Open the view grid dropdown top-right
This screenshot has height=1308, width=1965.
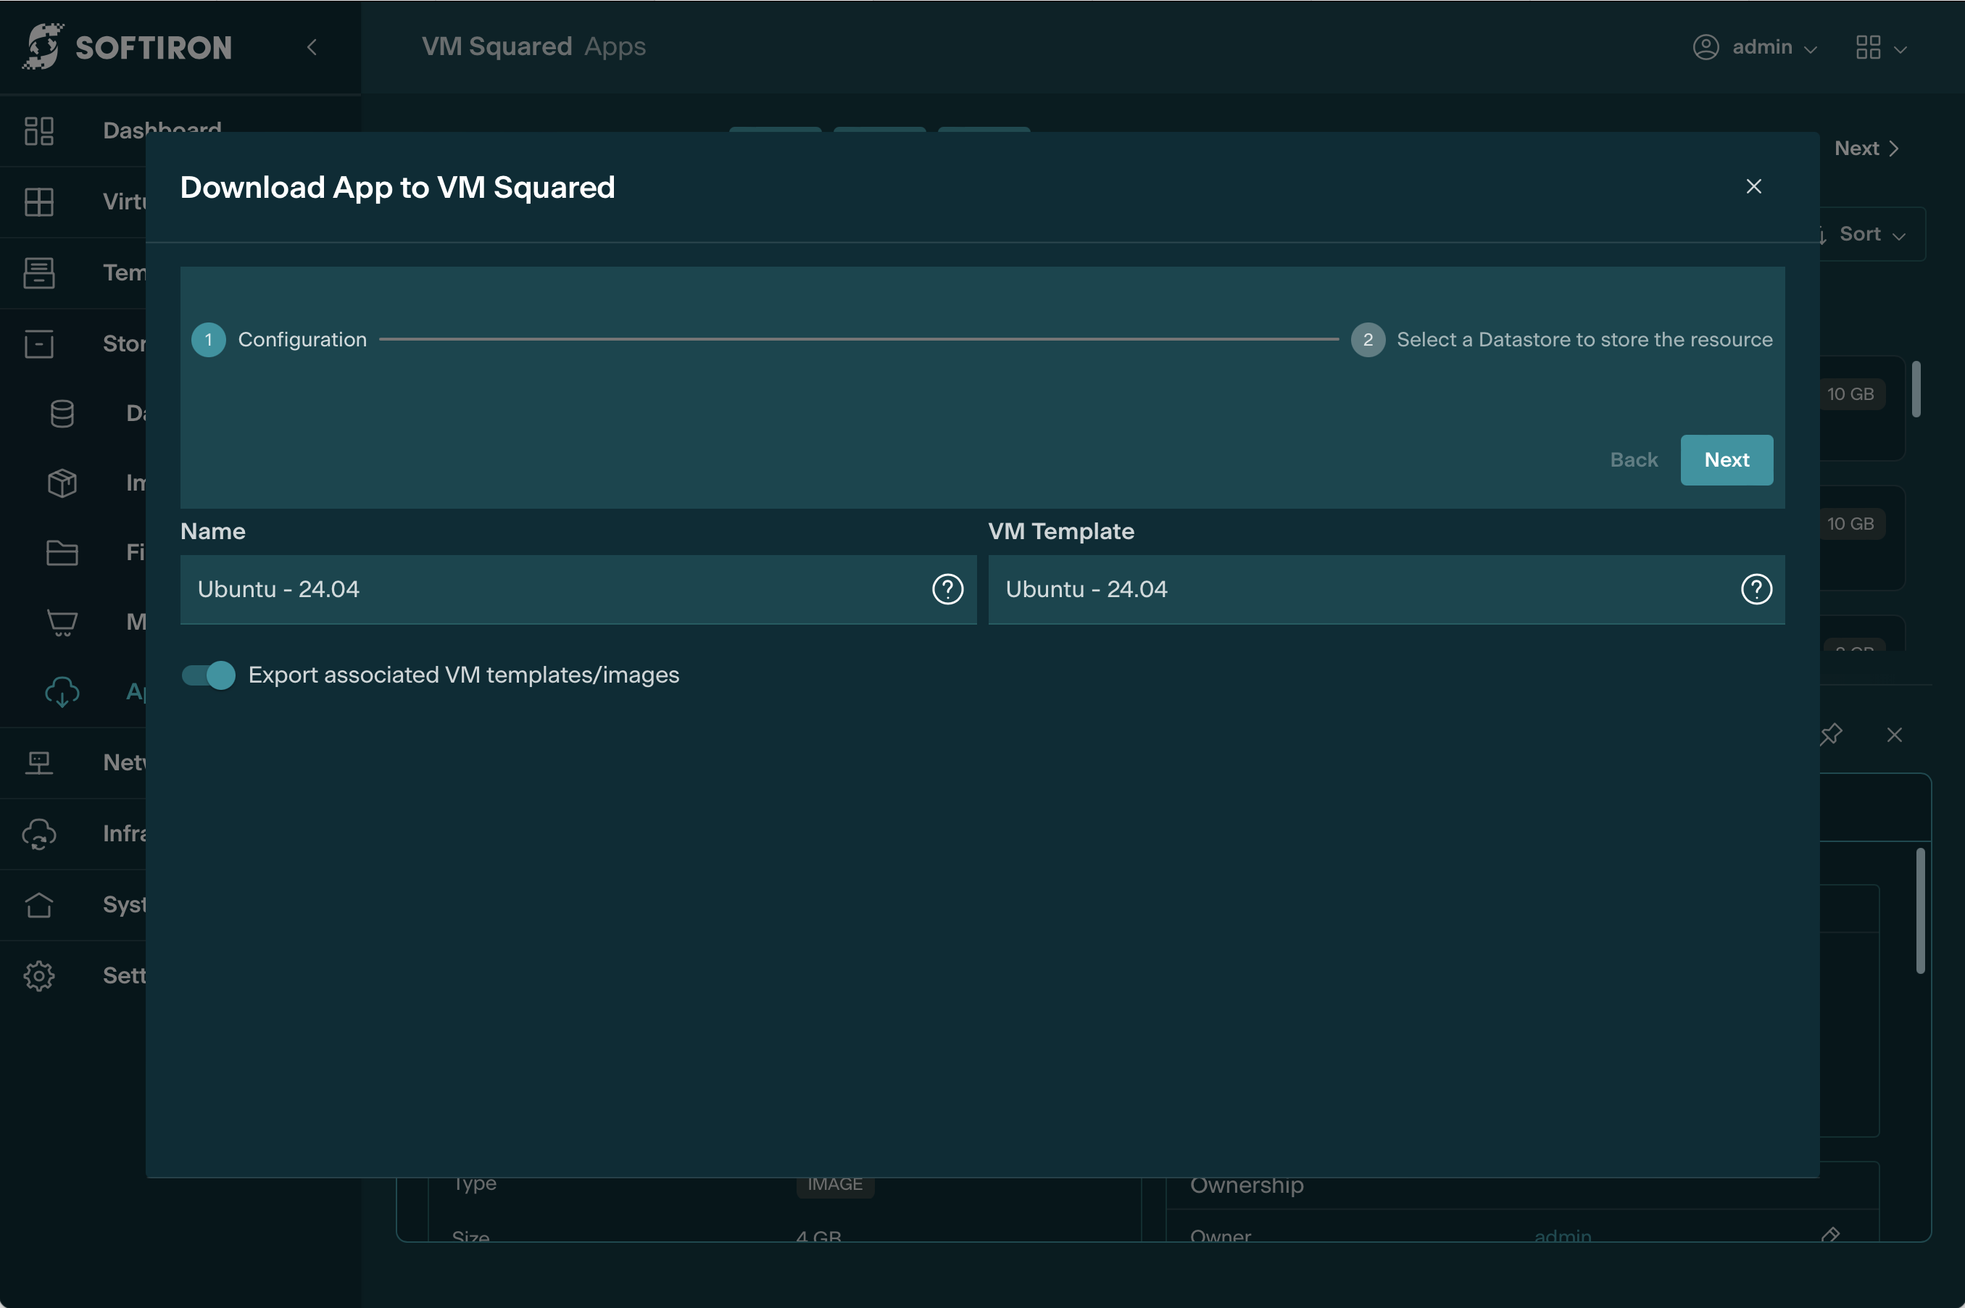(1881, 48)
